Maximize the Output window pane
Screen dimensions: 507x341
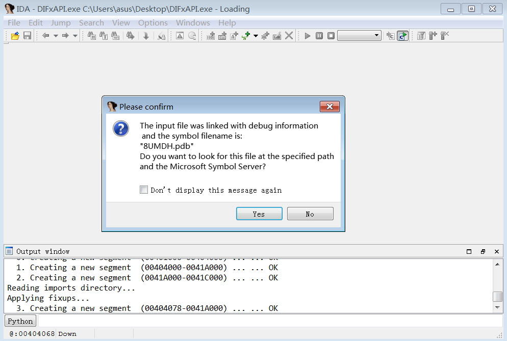pyautogui.click(x=469, y=251)
